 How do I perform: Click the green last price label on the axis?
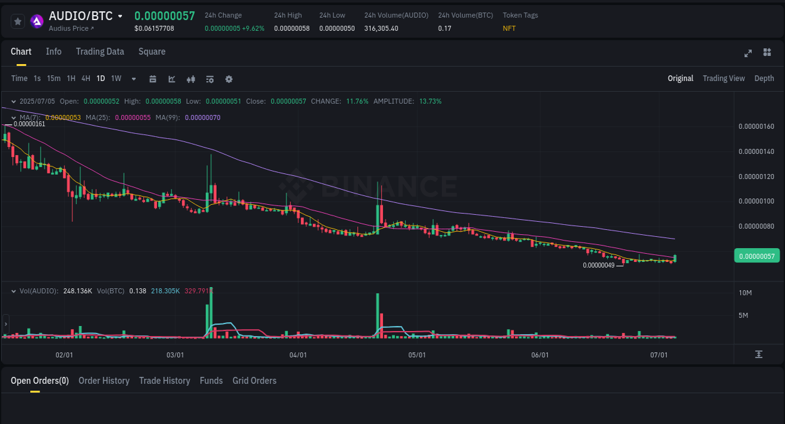757,256
